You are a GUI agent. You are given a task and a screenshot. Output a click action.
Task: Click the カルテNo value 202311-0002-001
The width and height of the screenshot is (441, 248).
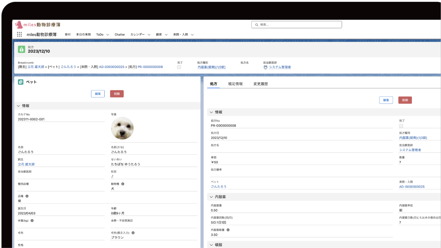(31, 119)
